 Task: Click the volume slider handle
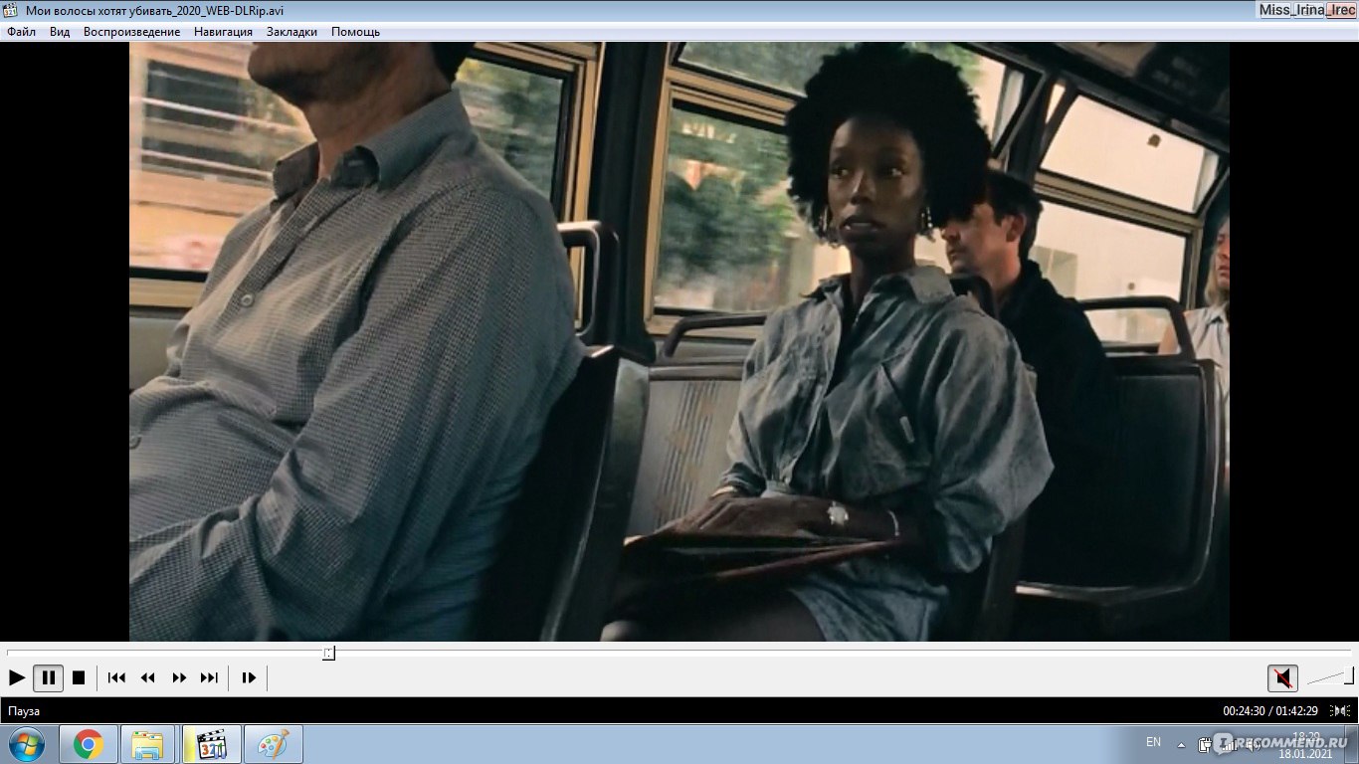point(1348,676)
